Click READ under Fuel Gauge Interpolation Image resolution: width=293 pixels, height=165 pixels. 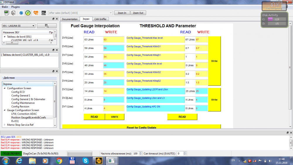pyautogui.click(x=94, y=117)
